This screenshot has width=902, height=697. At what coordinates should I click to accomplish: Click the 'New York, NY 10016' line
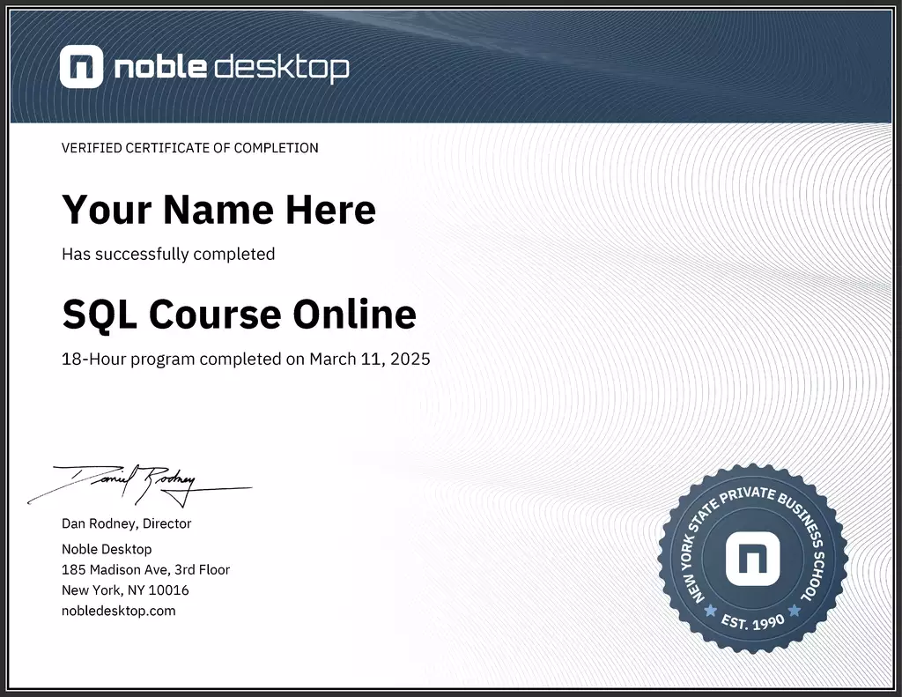pyautogui.click(x=125, y=589)
